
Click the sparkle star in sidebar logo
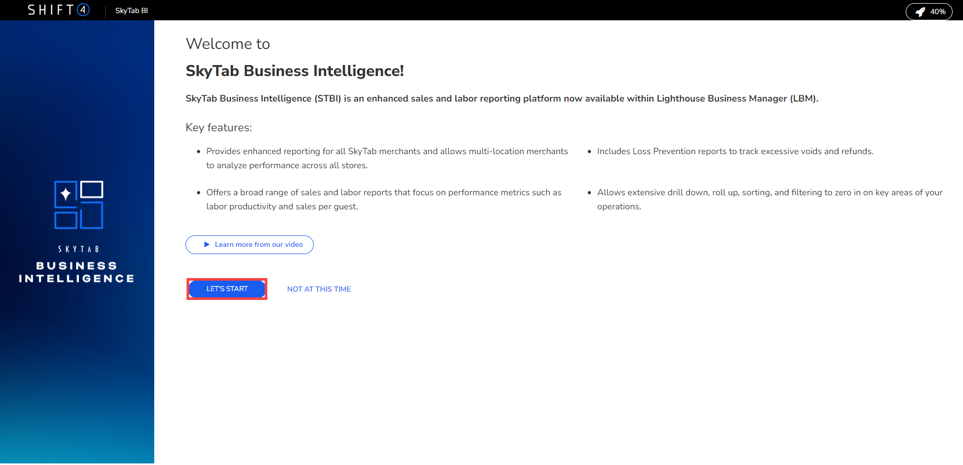(66, 194)
